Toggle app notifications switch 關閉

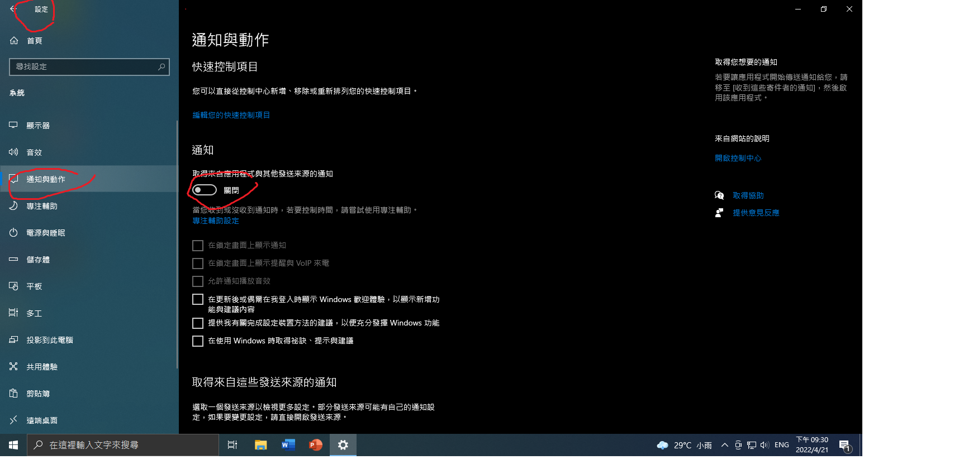pos(205,190)
